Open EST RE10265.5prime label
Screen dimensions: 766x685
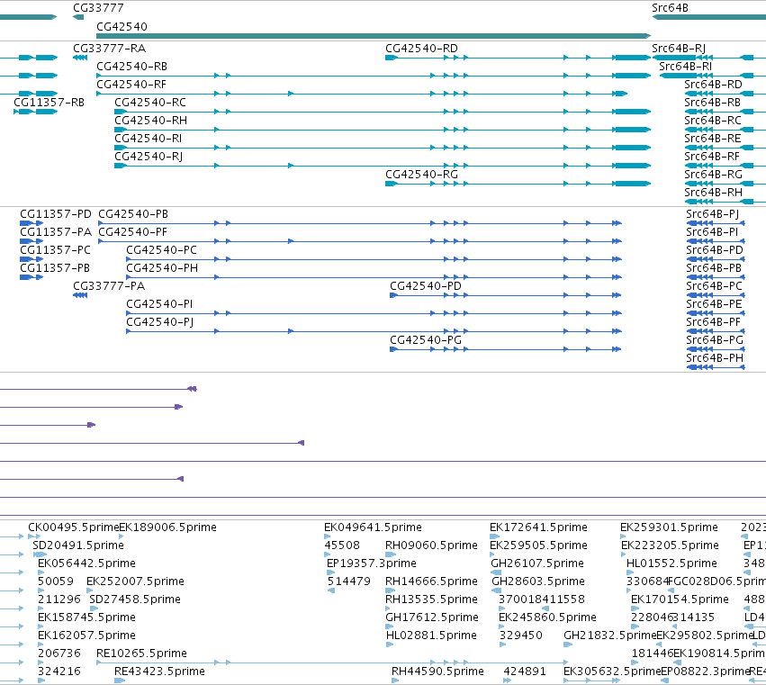coord(141,653)
